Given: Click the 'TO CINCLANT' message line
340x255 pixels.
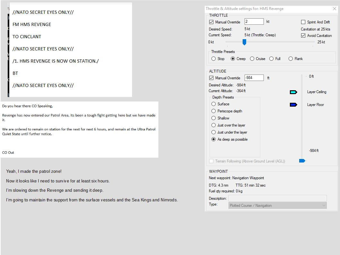Looking at the screenshot, I should (x=27, y=37).
